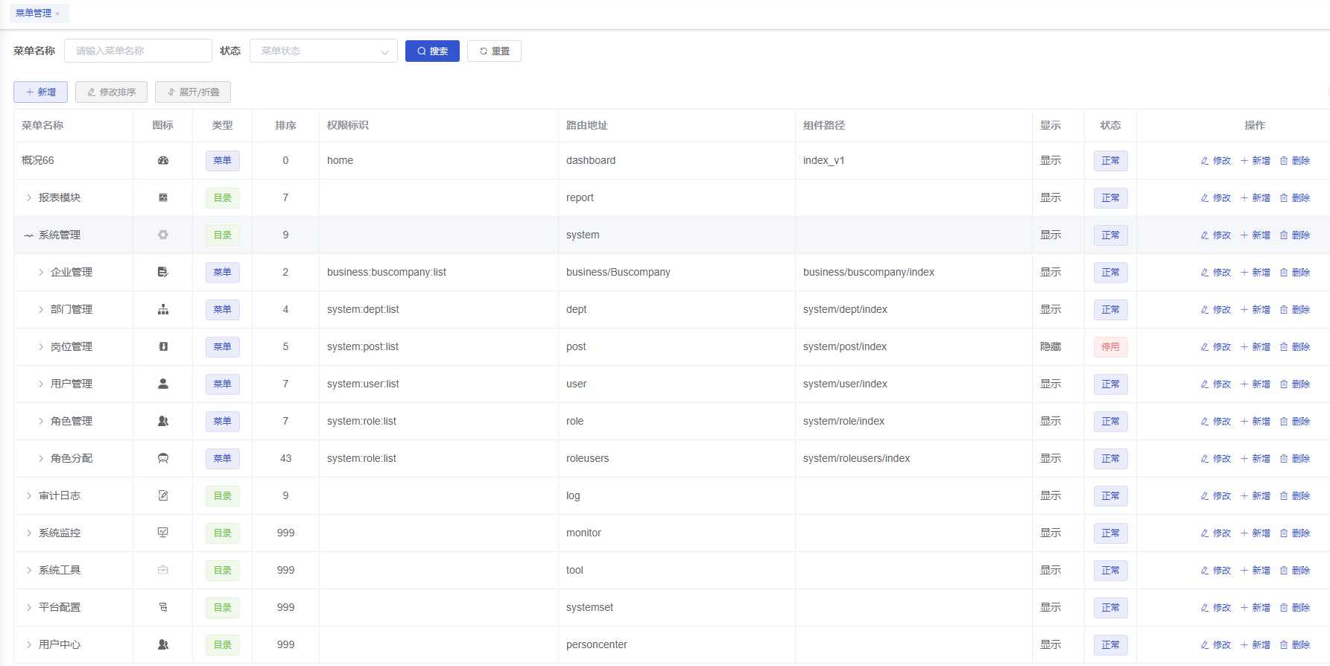Click the form icon in 企业管理 row
The height and width of the screenshot is (666, 1330).
coord(163,272)
